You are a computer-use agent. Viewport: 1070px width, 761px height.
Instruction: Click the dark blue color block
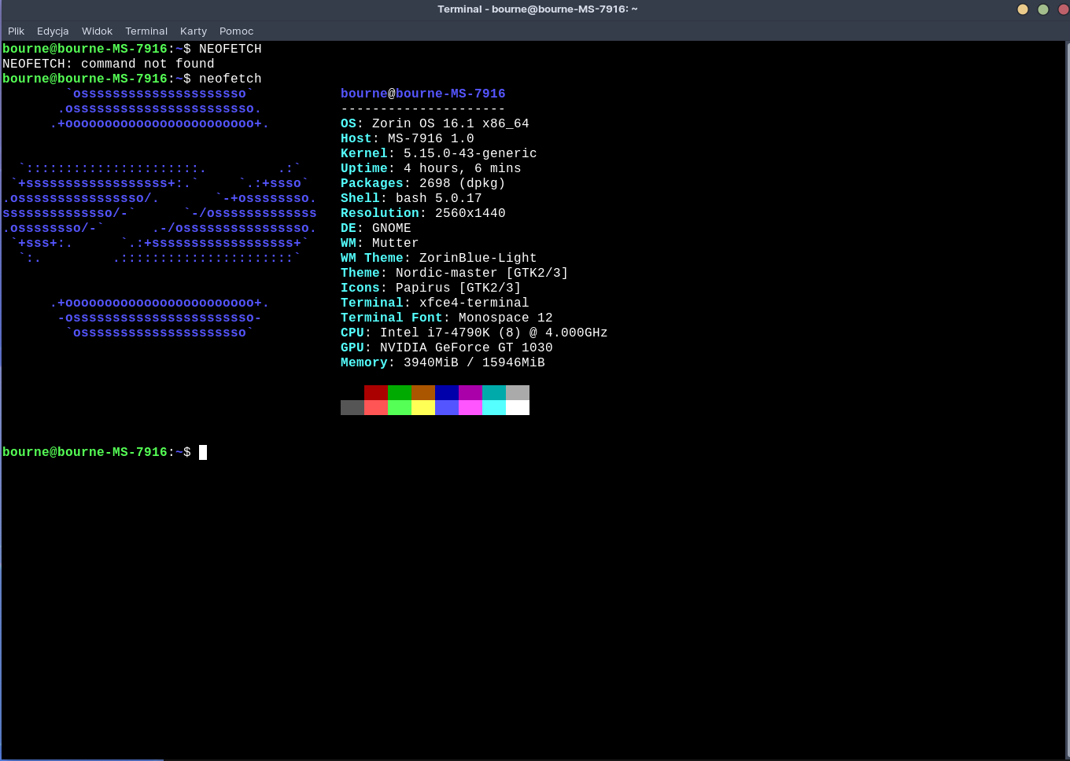click(447, 392)
